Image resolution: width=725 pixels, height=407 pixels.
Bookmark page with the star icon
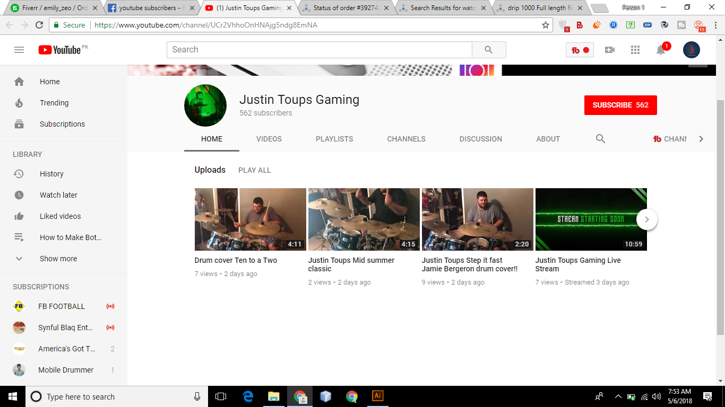[x=545, y=25]
